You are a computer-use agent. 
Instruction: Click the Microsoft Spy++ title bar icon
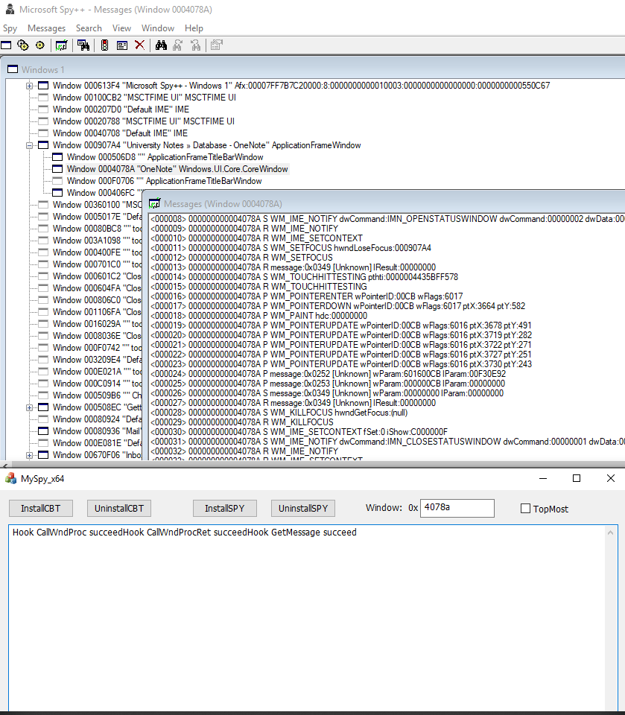(9, 9)
